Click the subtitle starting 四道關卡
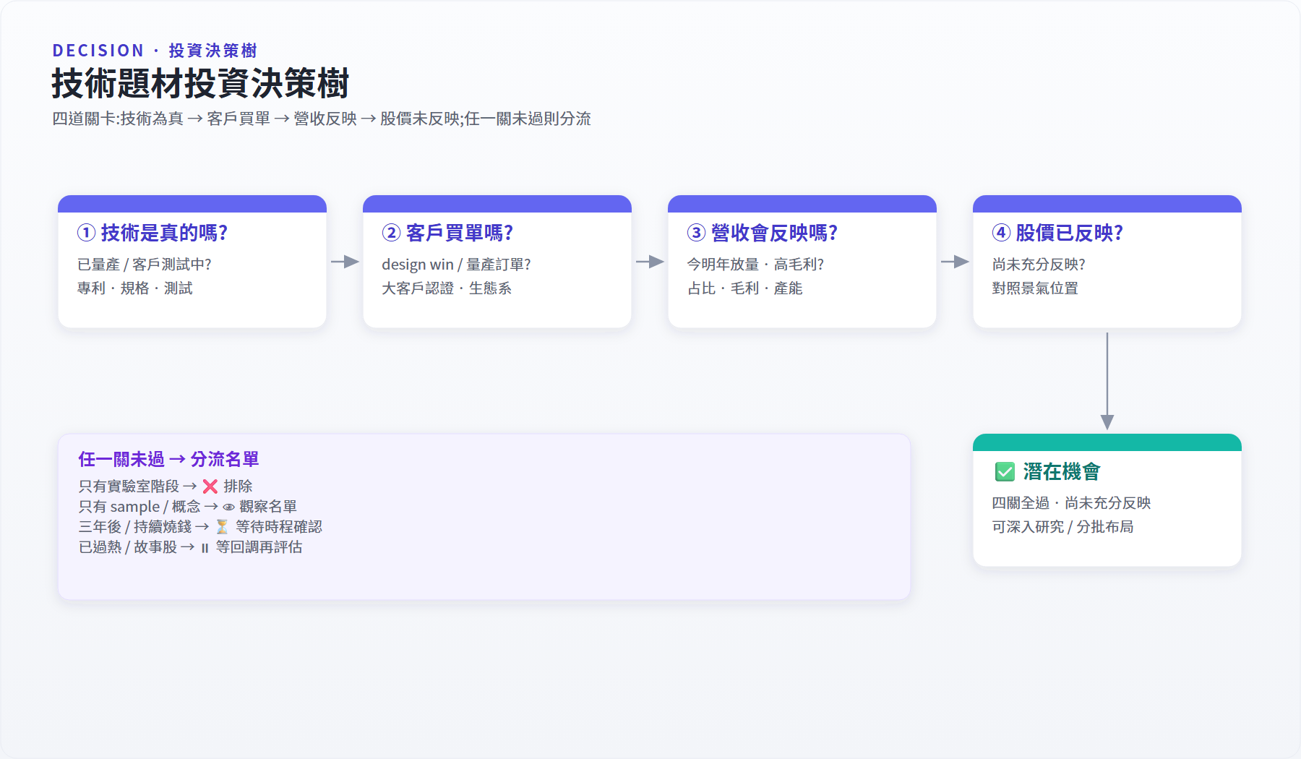Screen dimensions: 1301x759 click(x=322, y=119)
